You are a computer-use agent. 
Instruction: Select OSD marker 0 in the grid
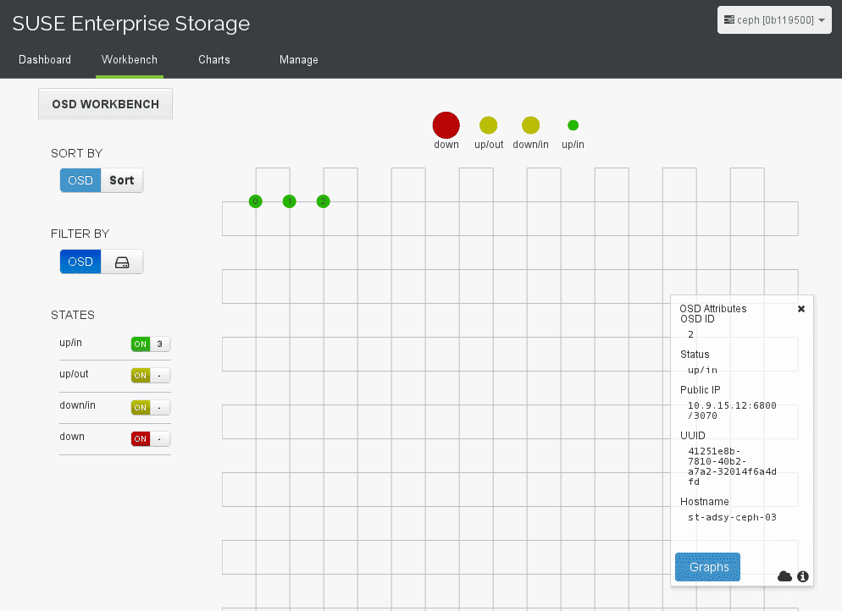pos(255,201)
